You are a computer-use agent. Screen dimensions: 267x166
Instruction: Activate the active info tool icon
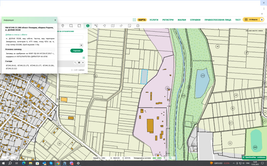pyautogui.click(x=87, y=26)
